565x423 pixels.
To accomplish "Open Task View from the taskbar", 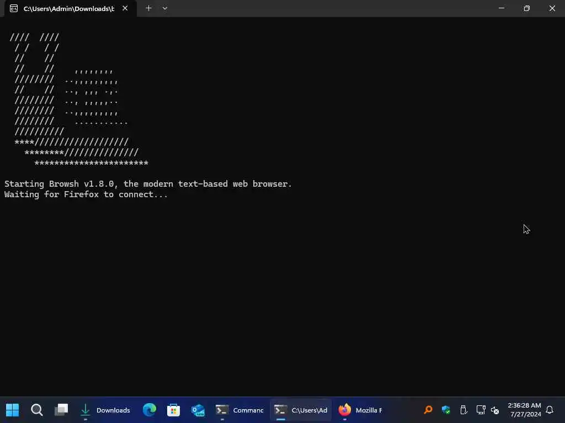I will pos(61,410).
